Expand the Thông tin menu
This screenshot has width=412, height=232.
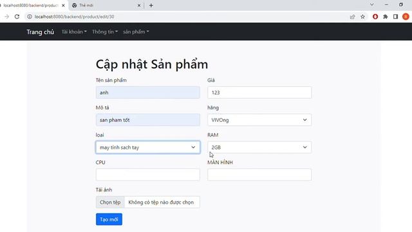105,32
